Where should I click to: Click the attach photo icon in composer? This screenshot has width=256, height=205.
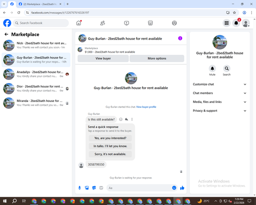[87, 188]
